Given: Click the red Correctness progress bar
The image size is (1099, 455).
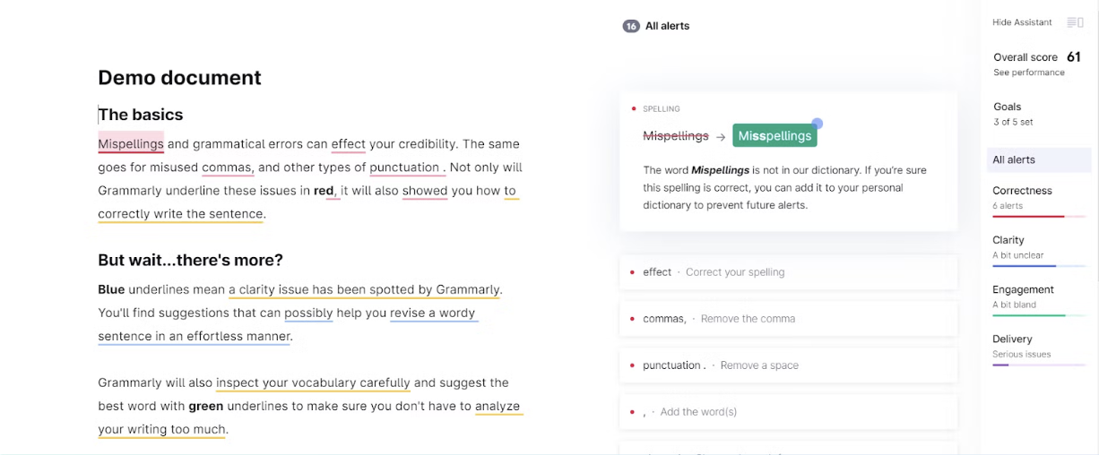Looking at the screenshot, I should tap(1039, 217).
